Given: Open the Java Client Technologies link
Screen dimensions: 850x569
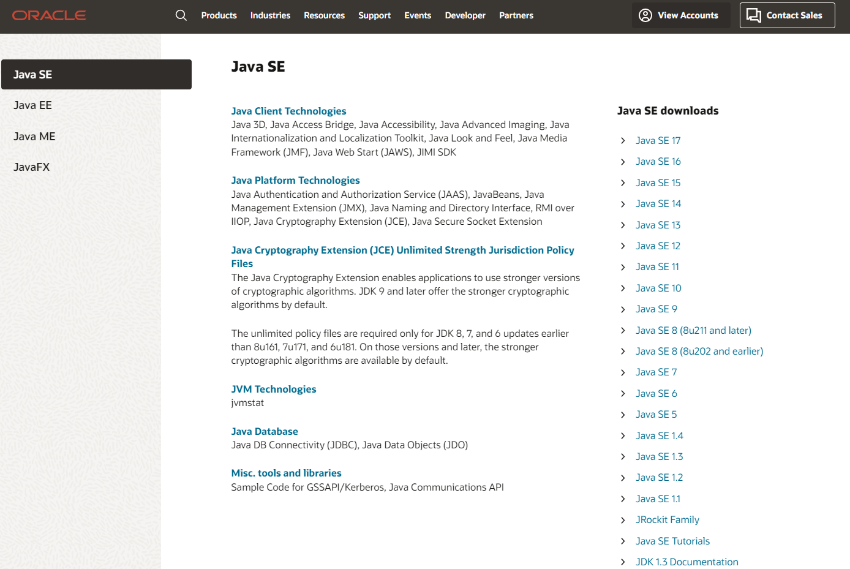Looking at the screenshot, I should click(288, 111).
